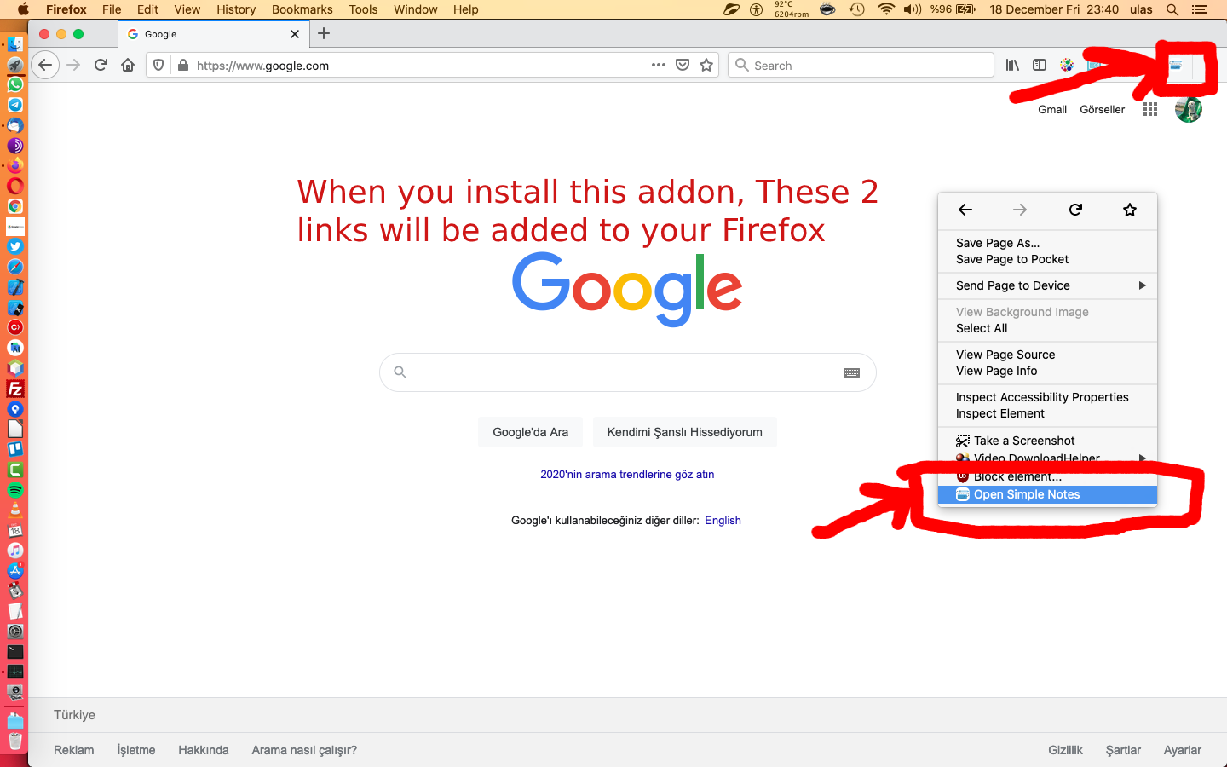Expand Send Page to Device submenu
The image size is (1227, 767).
[1047, 285]
